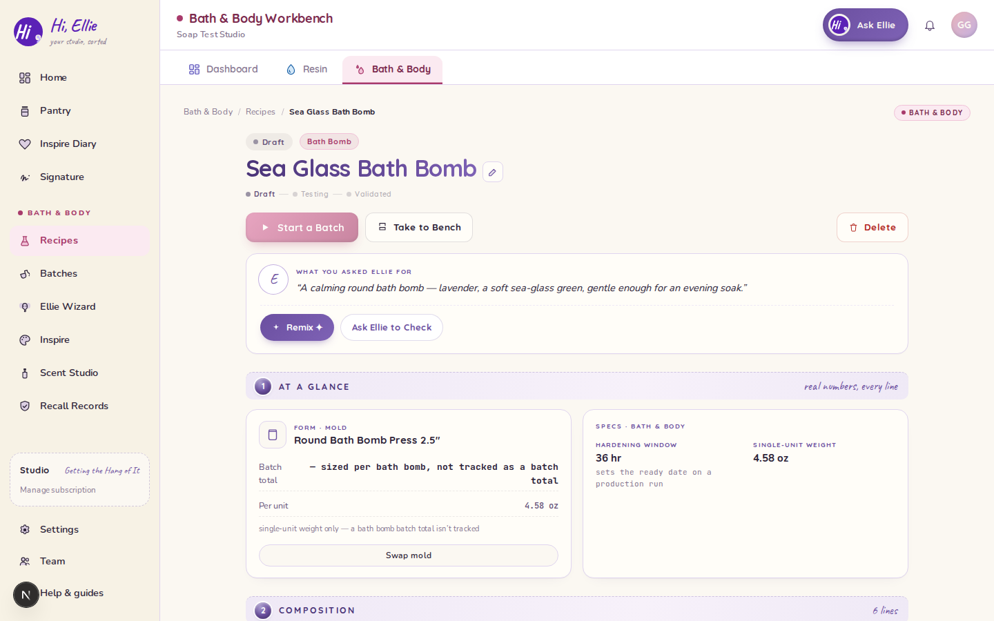The image size is (994, 621).
Task: Click the pencil edit icon beside recipe title
Action: (493, 172)
